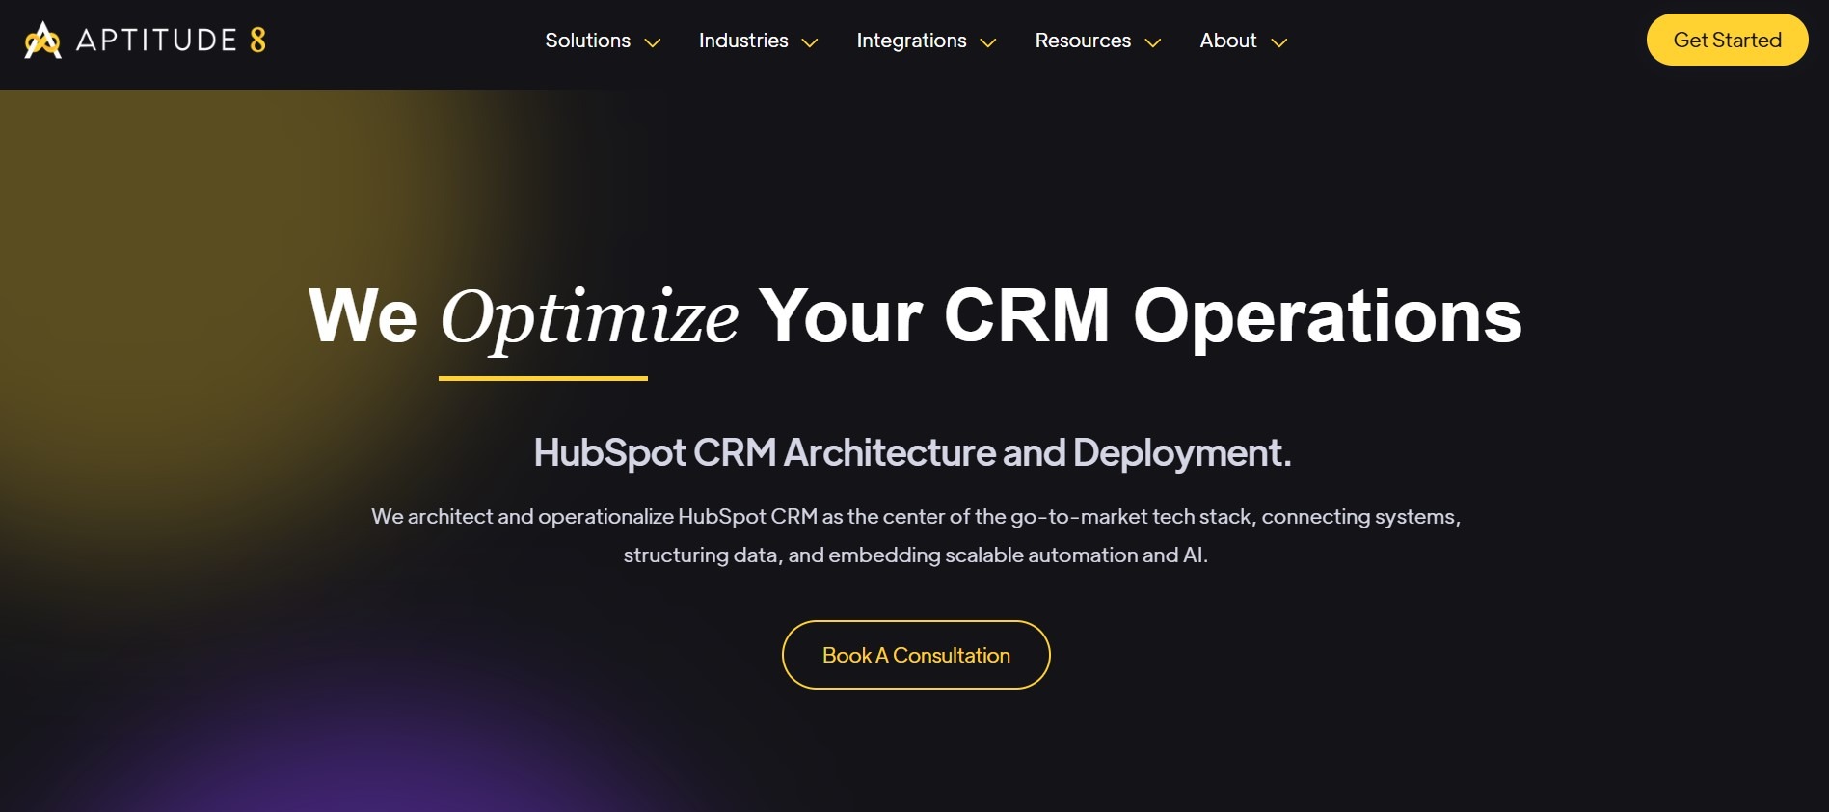1829x812 pixels.
Task: Click the APTITUDE 8 wordmark text
Action: 171,40
